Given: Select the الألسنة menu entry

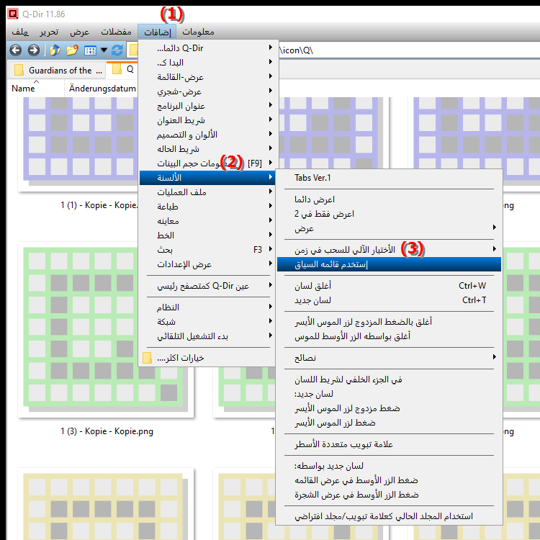Looking at the screenshot, I should (x=207, y=178).
